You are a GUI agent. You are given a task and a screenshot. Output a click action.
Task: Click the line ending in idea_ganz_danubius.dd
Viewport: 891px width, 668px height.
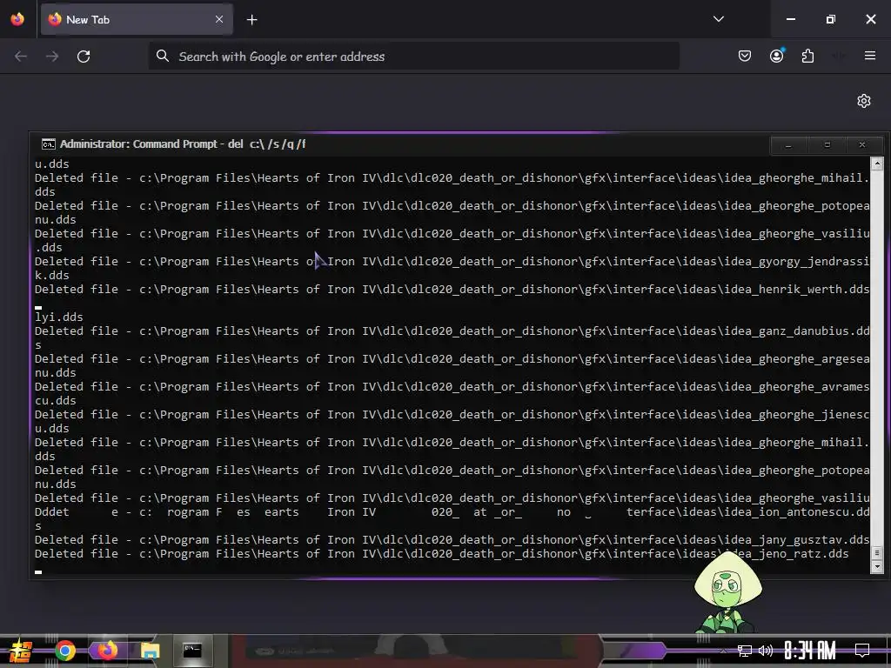(452, 331)
